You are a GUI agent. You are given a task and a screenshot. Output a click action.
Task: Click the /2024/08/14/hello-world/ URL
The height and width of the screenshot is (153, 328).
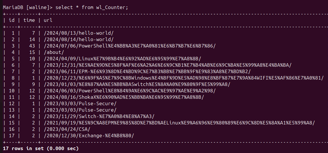[x=78, y=39]
